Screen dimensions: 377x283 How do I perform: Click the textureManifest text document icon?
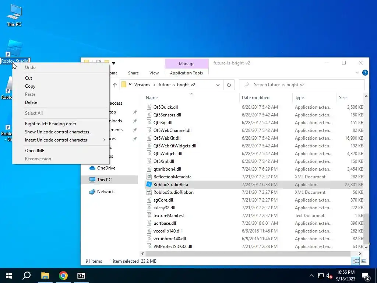click(x=149, y=215)
